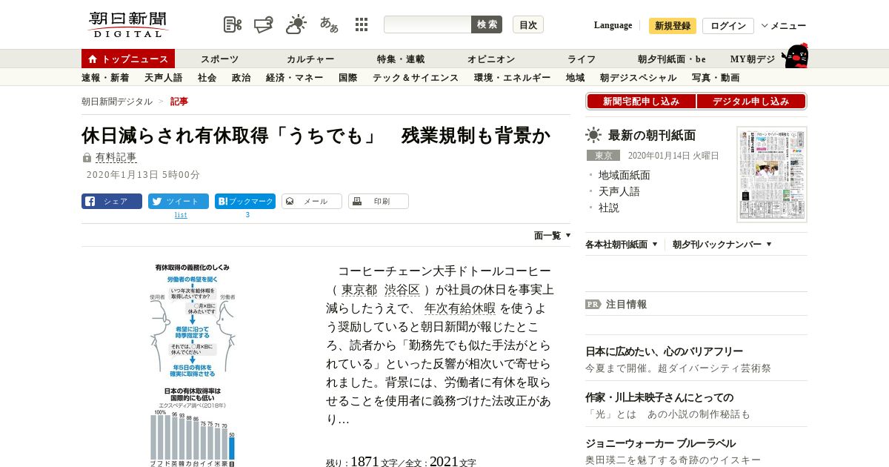
Task: Open the news list icon in header
Action: coord(233,24)
